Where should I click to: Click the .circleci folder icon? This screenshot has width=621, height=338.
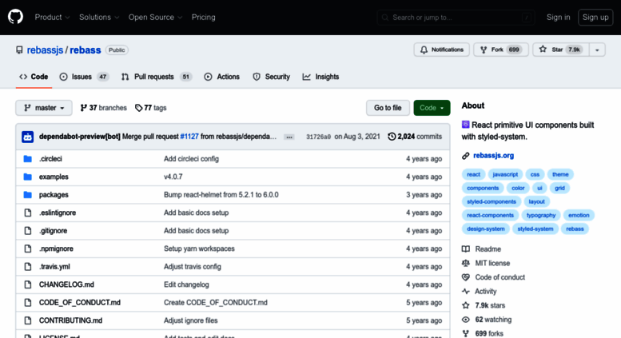(x=28, y=159)
